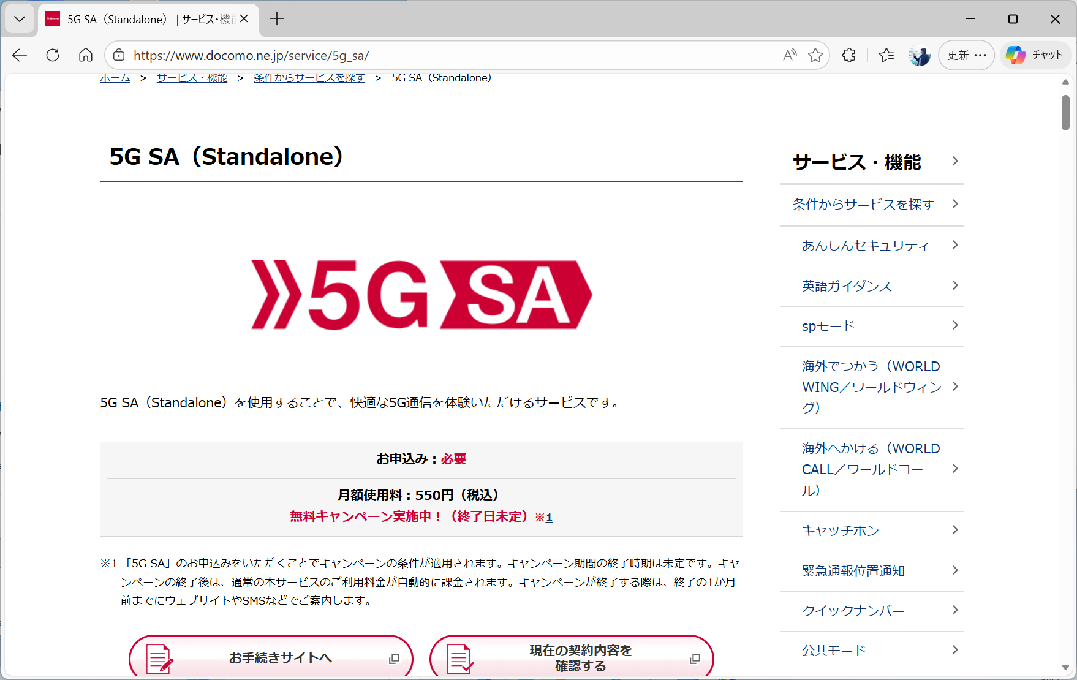Screen dimensions: 1077x680
Task: Select the 5G SA (Standalone) tab
Action: (149, 19)
